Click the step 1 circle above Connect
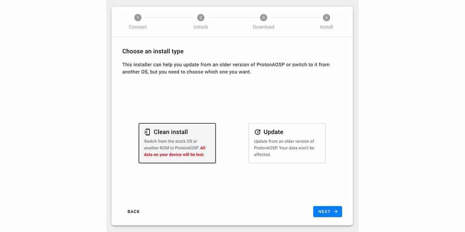Screen dimensions: 465x232 click(x=138, y=17)
